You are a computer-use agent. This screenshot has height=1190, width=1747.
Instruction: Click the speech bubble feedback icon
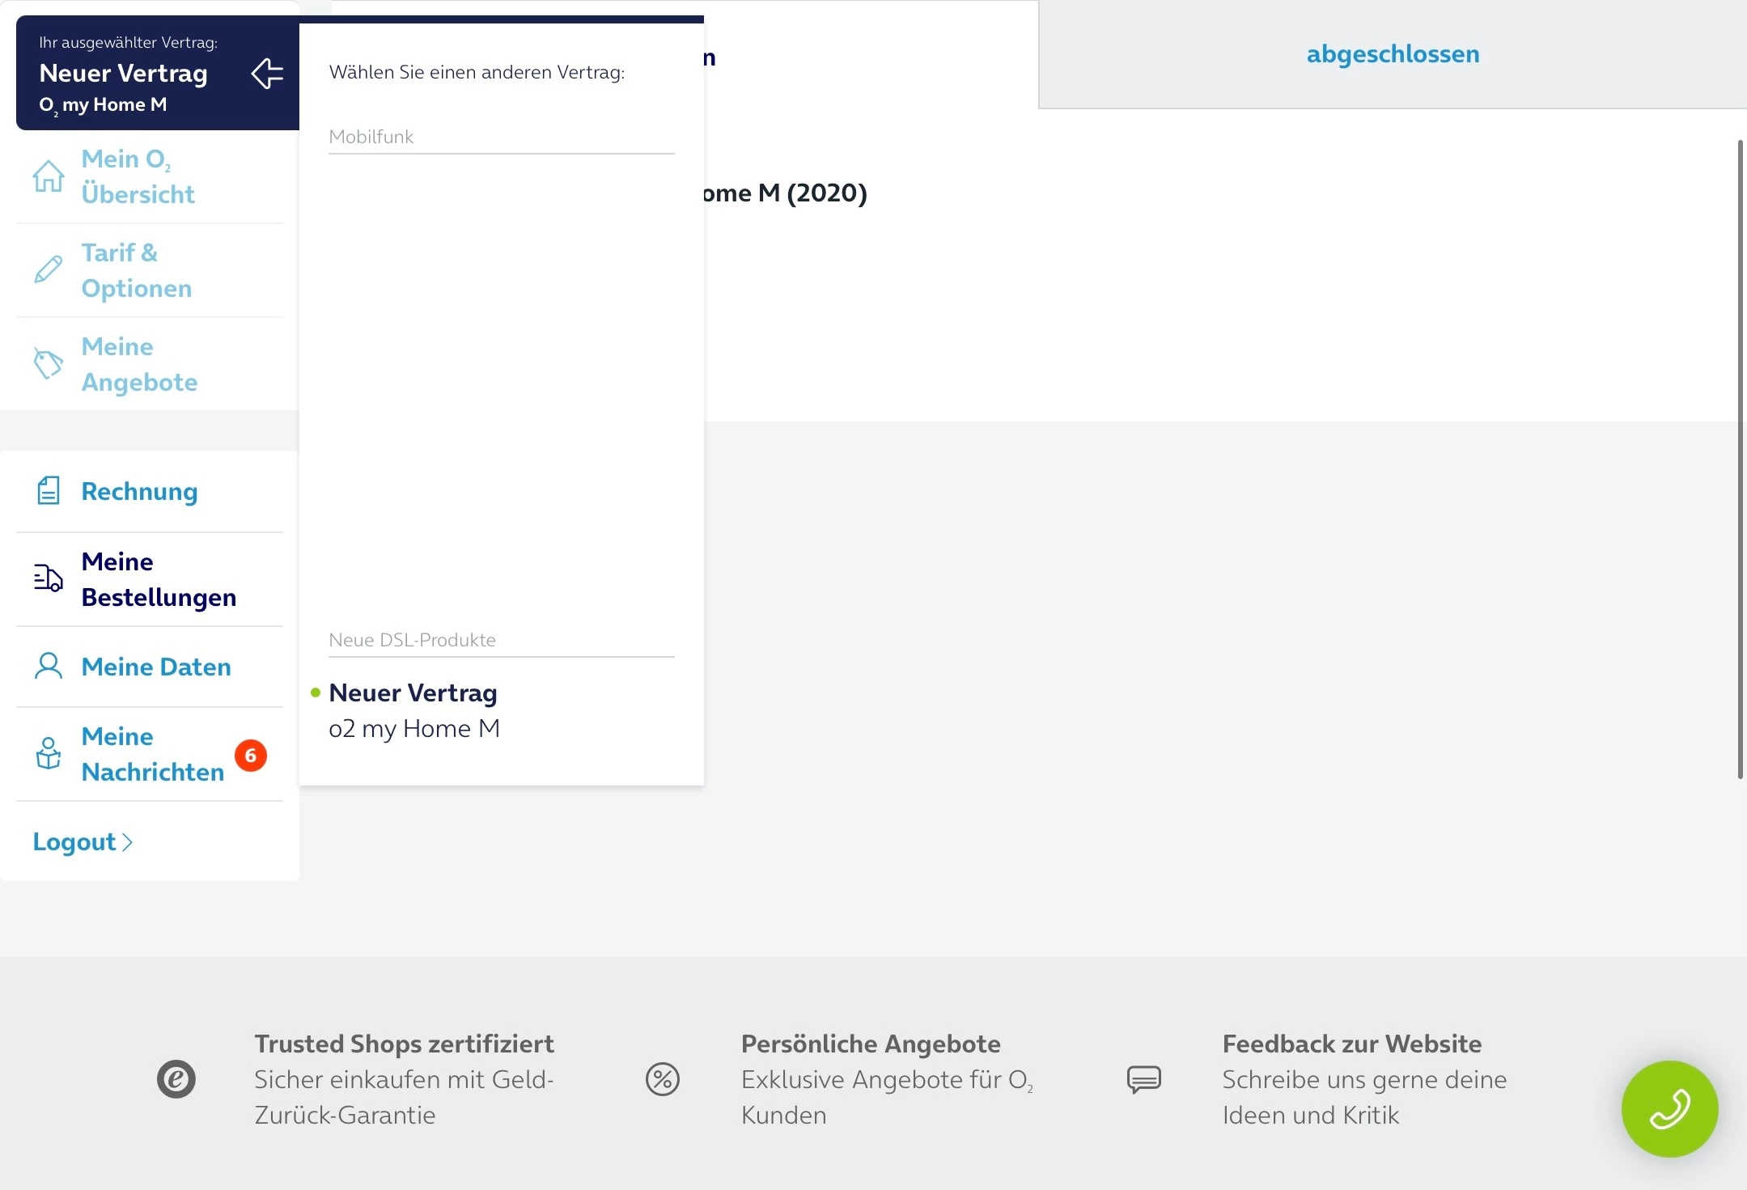point(1144,1079)
